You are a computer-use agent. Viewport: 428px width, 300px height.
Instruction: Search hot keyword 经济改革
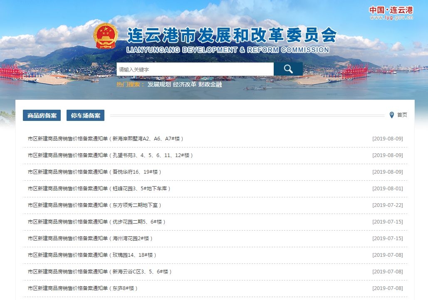185,84
